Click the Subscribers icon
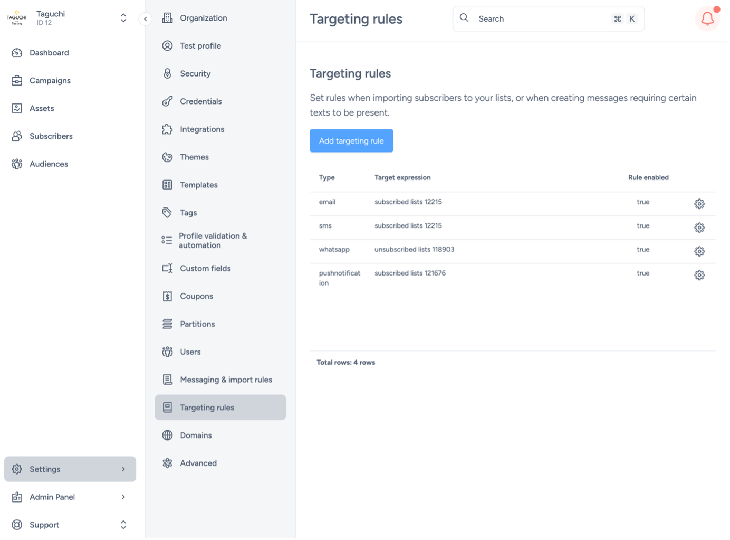730x540 pixels. tap(16, 136)
